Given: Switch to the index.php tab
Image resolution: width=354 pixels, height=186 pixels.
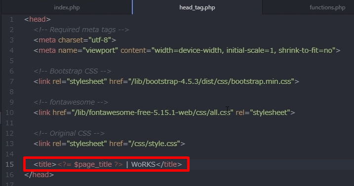Looking at the screenshot, I should click(x=67, y=7).
